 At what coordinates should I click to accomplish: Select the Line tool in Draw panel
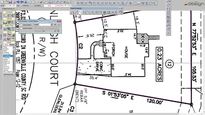coord(76,12)
